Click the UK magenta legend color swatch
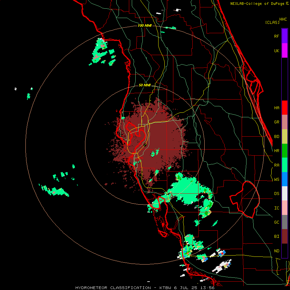 point(285,51)
